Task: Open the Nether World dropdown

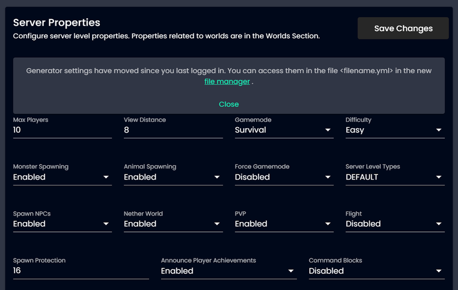Action: tap(173, 224)
